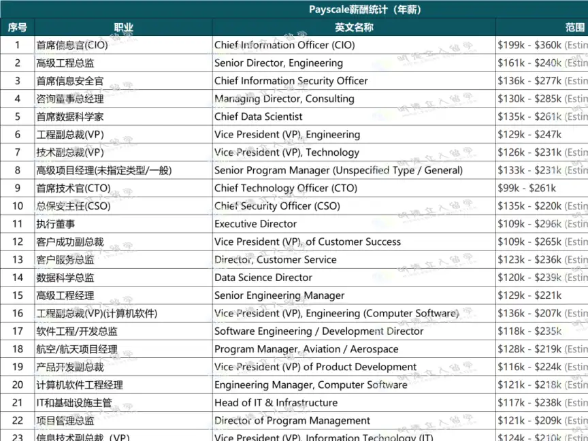Click the "Senior Director, Engineering" cell
The width and height of the screenshot is (588, 441).
pos(354,63)
